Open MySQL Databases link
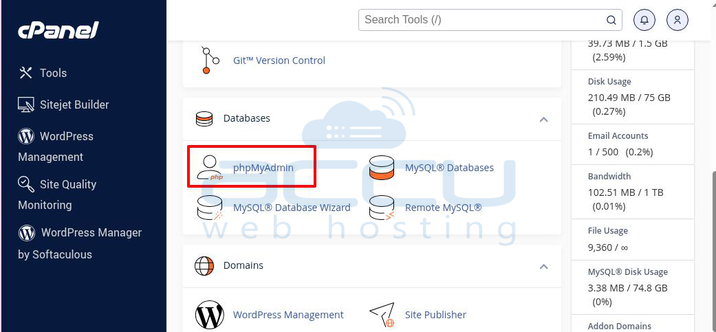This screenshot has height=332, width=716. click(449, 167)
